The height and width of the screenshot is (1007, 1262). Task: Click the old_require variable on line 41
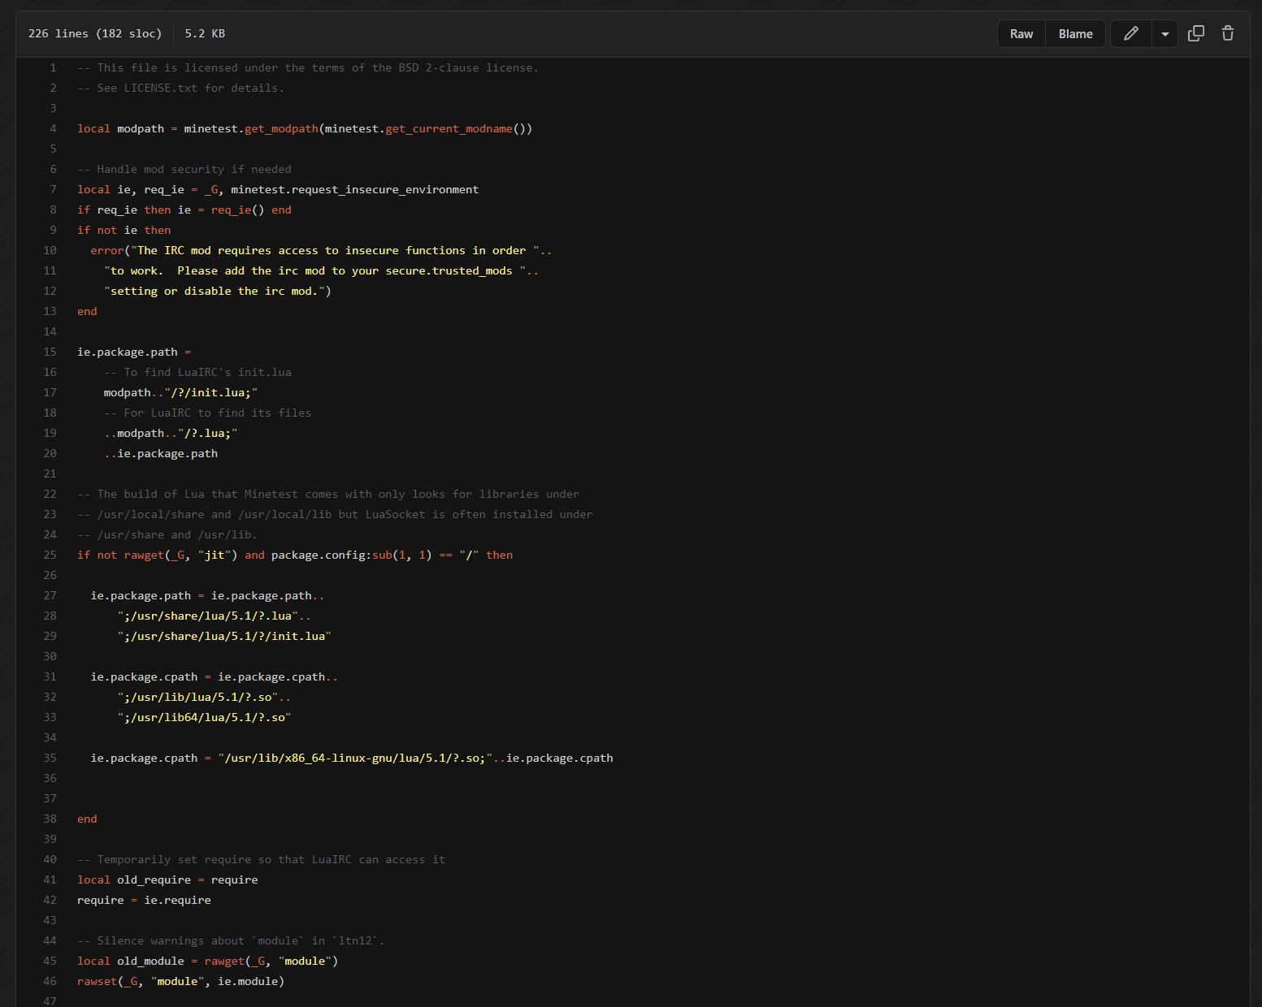(x=154, y=880)
